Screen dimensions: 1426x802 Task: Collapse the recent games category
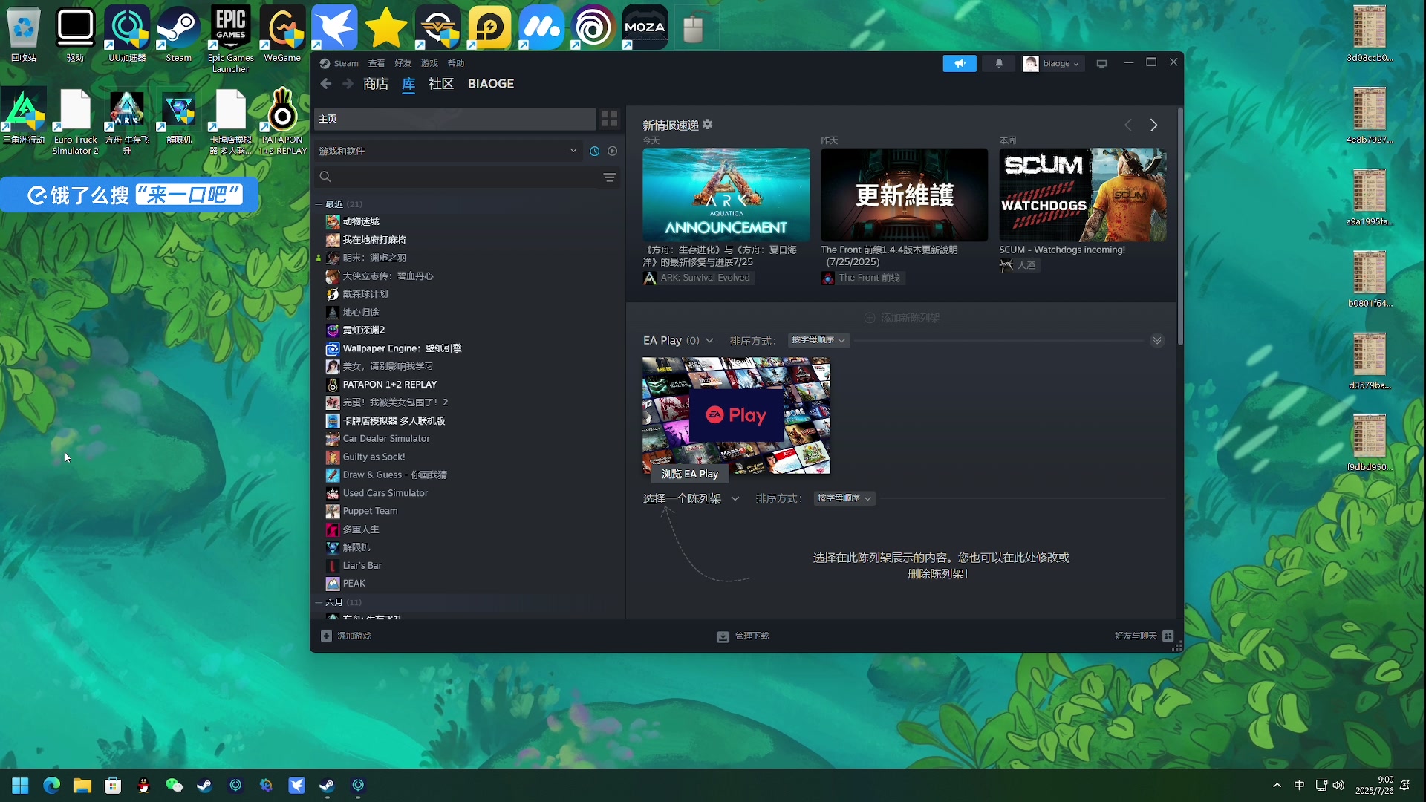[319, 204]
